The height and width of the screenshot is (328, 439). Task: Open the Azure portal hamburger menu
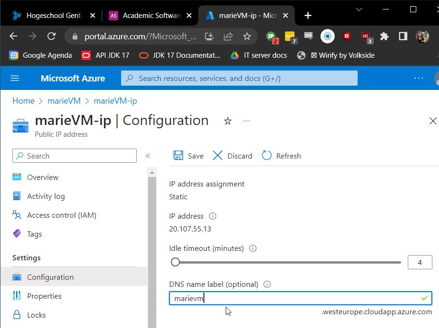[x=15, y=78]
